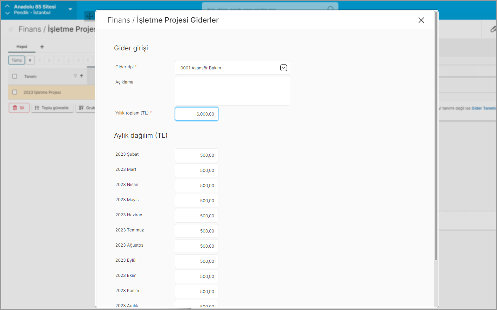
Task: Click the 2023 Ekim amount field
Action: pyautogui.click(x=197, y=276)
